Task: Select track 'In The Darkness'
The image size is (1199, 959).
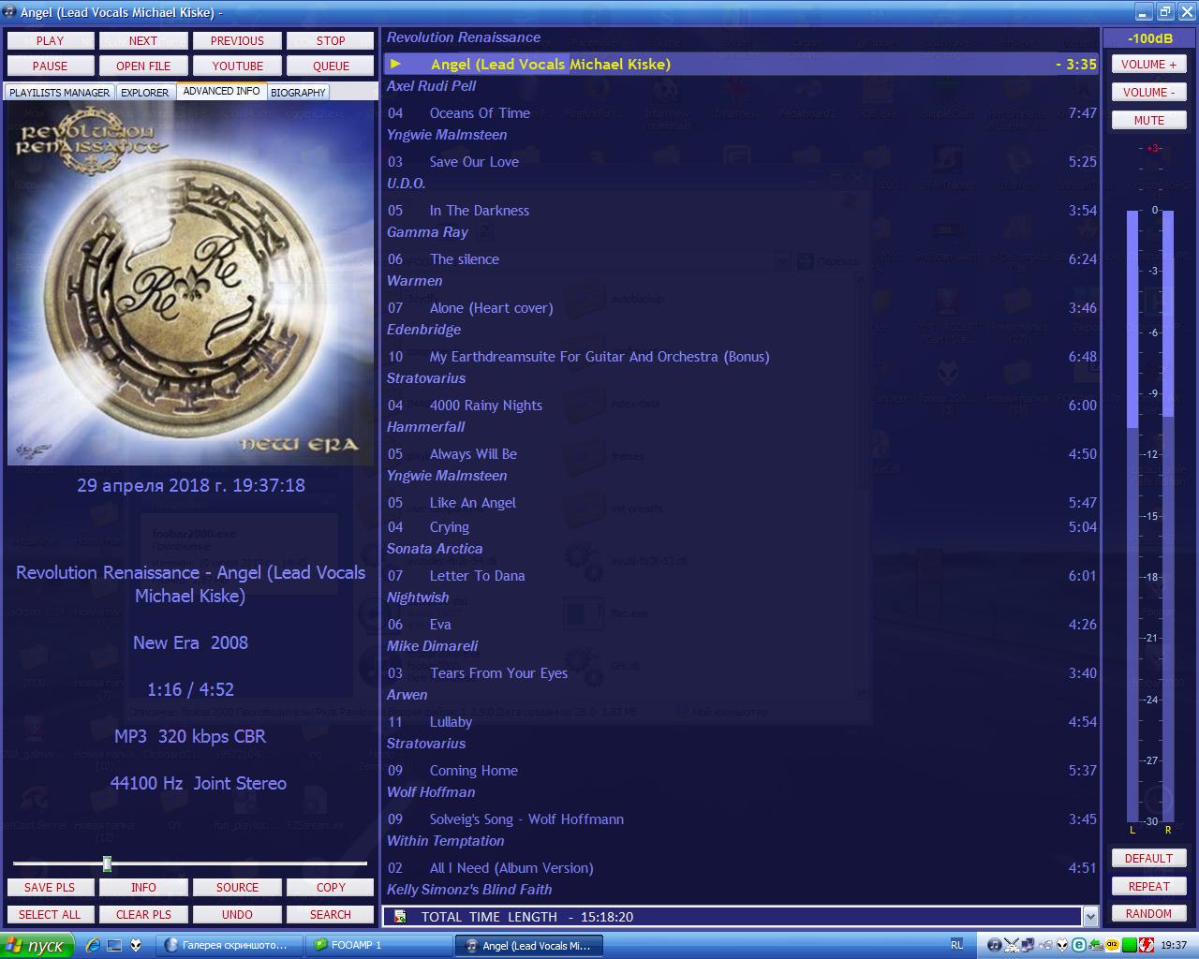Action: click(x=741, y=210)
